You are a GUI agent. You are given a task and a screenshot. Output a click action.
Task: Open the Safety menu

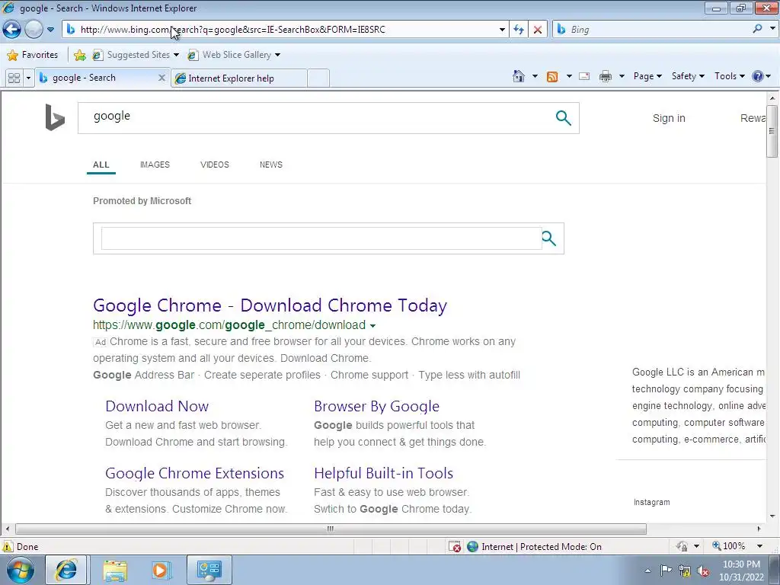click(x=688, y=76)
